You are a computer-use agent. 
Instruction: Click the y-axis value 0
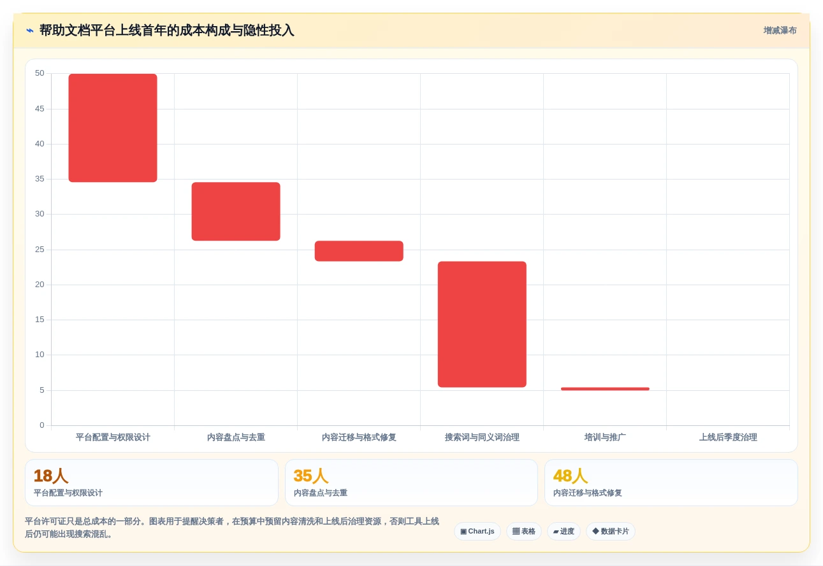pos(42,425)
